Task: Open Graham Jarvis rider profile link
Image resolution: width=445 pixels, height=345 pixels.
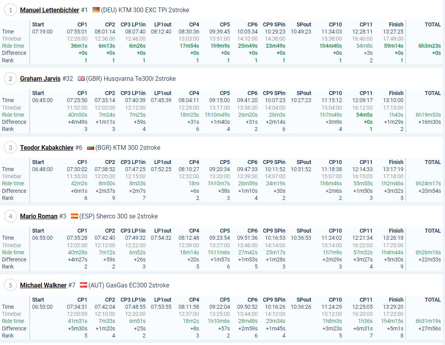Action: (x=40, y=78)
